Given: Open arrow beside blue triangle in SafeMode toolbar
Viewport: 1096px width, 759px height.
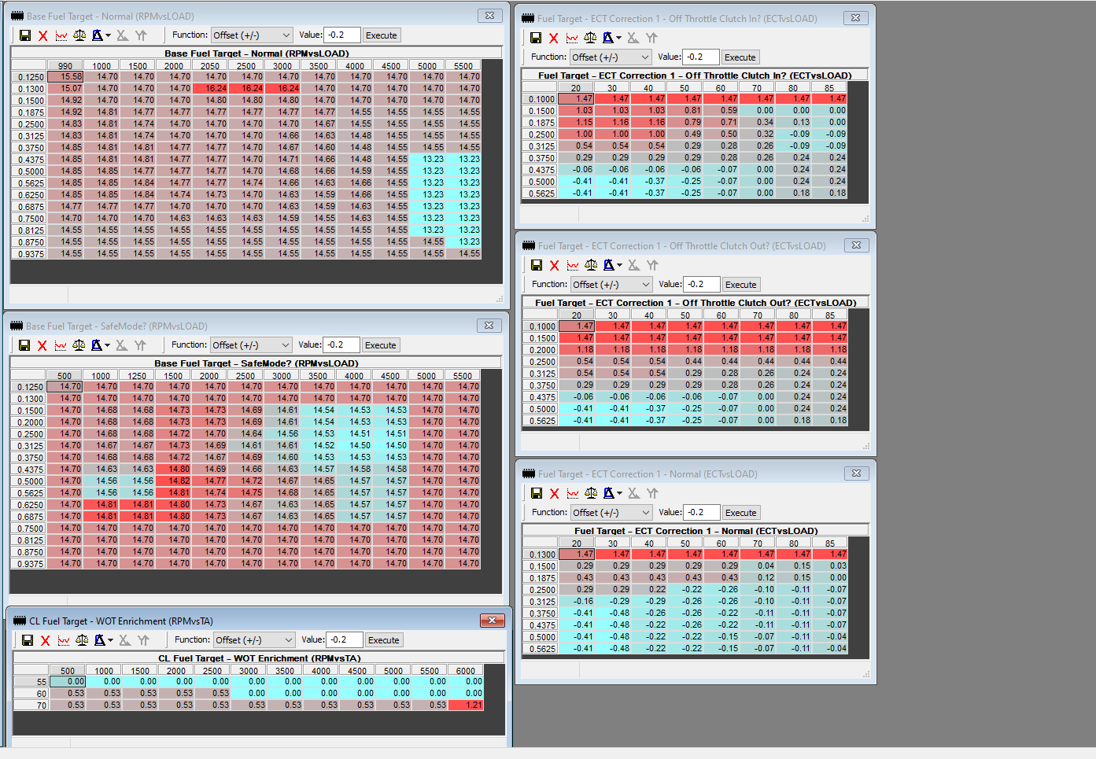Looking at the screenshot, I should pos(107,345).
